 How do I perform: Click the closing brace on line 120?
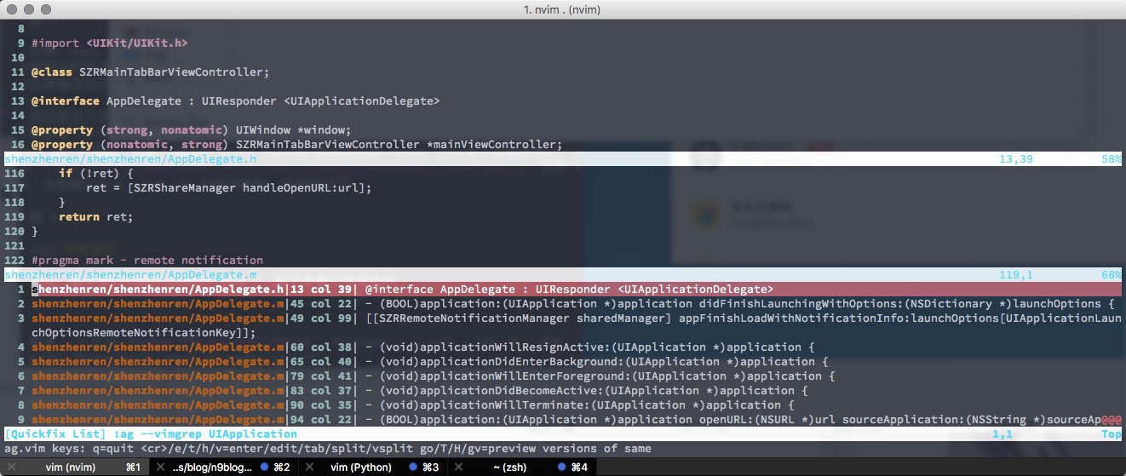coord(35,232)
